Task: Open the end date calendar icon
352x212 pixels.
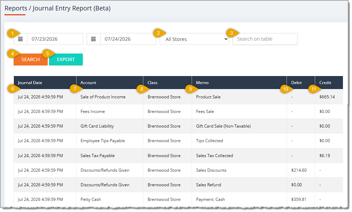Action: tap(93, 39)
